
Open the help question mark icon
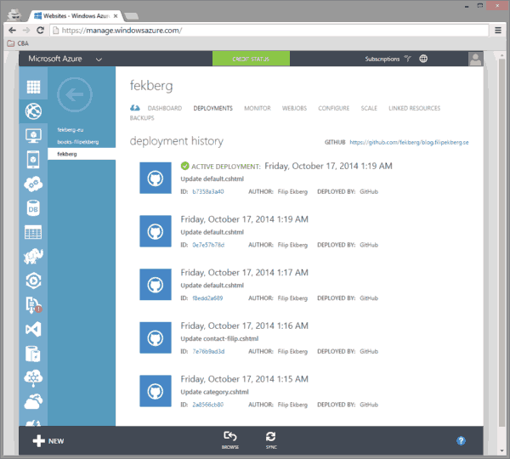461,440
